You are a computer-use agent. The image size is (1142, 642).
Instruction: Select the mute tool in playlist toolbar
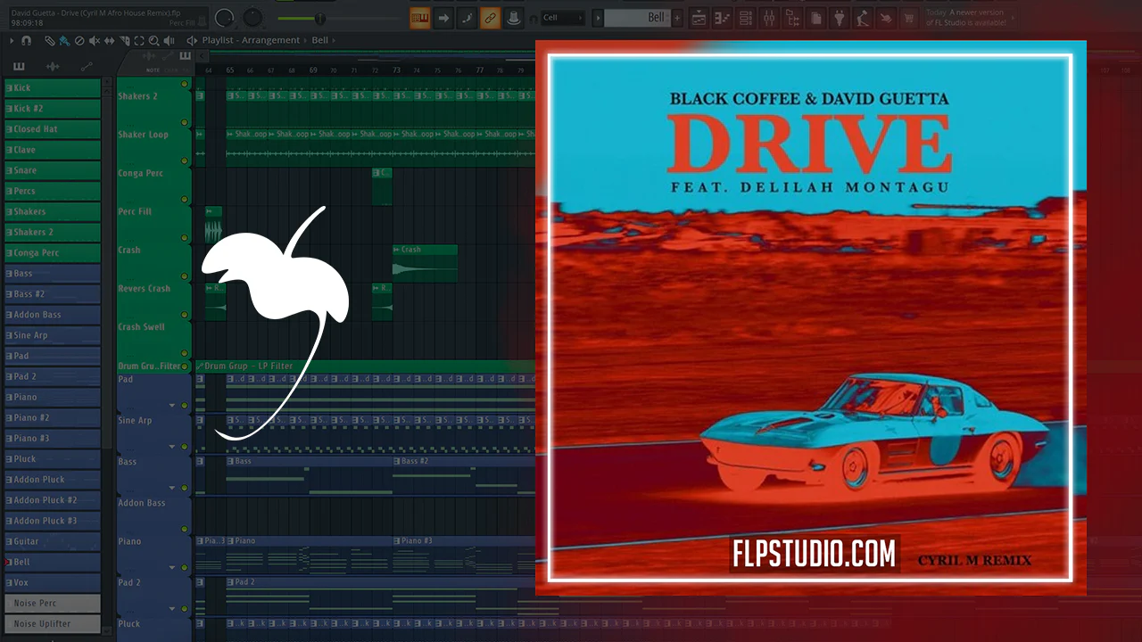[x=95, y=41]
